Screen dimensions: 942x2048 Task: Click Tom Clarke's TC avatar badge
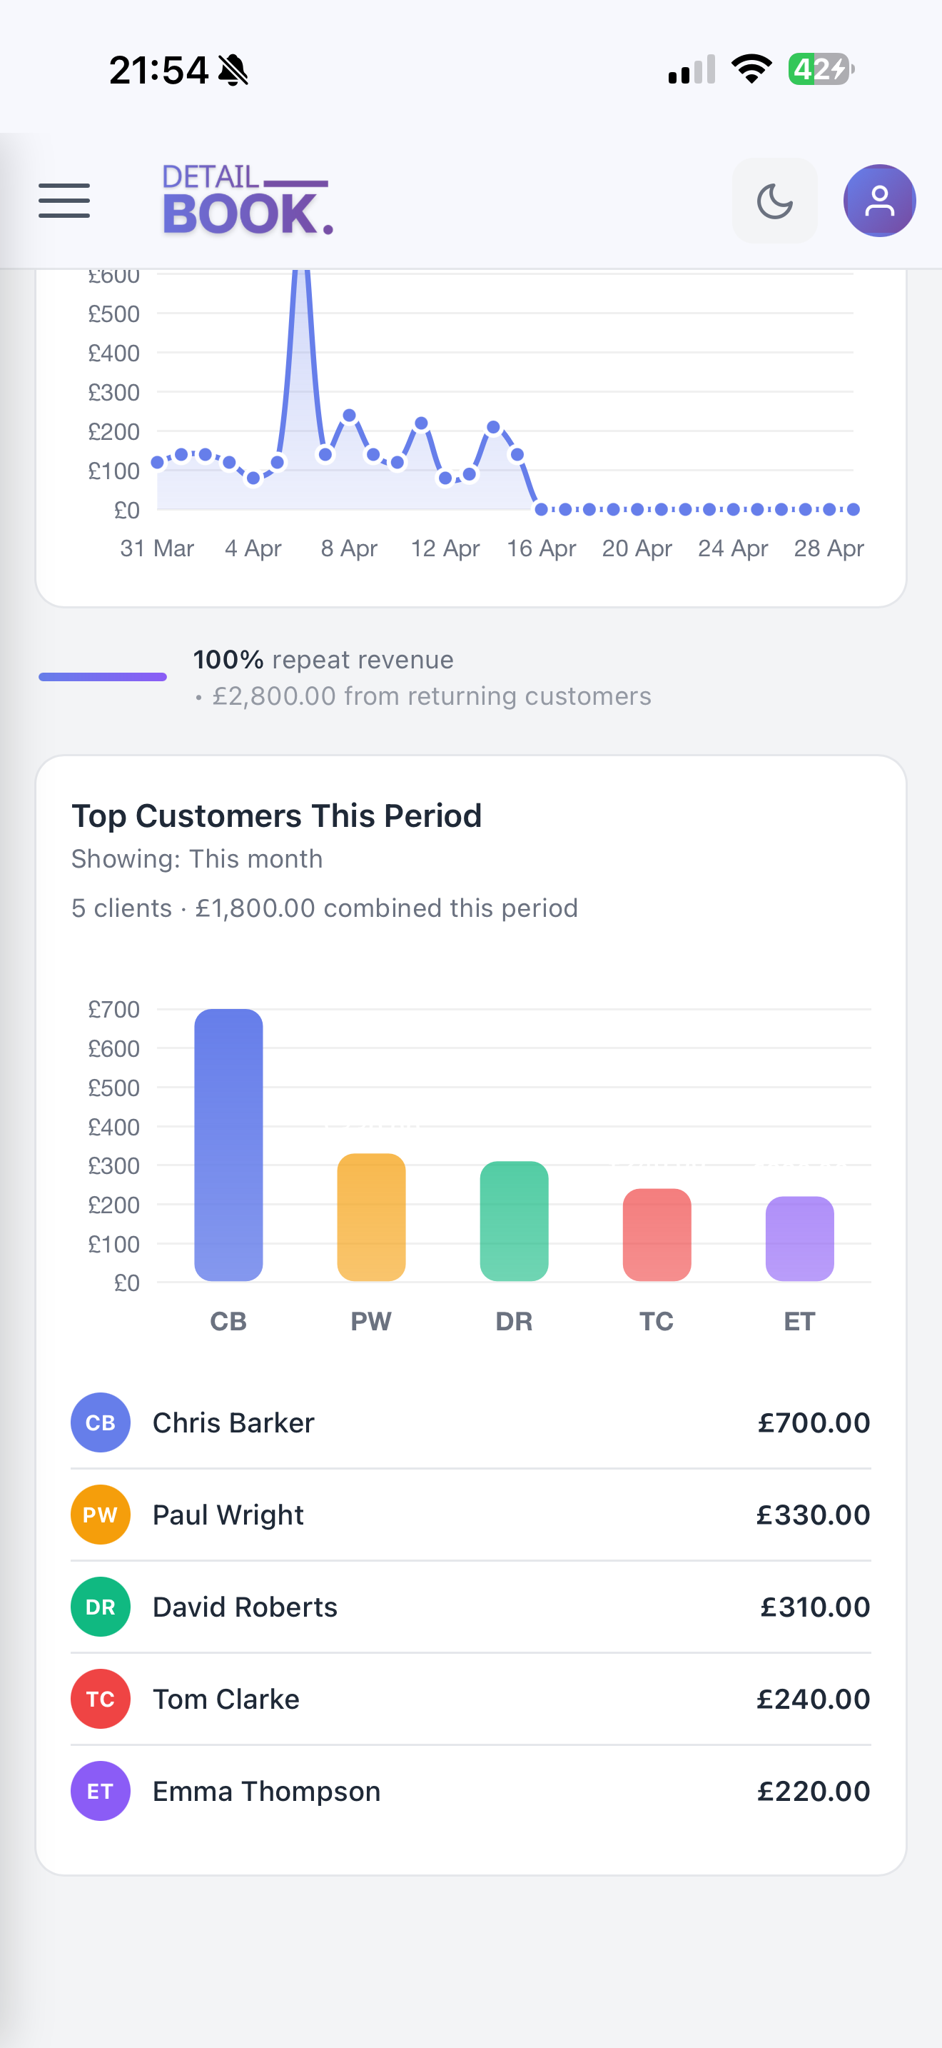click(x=100, y=1699)
